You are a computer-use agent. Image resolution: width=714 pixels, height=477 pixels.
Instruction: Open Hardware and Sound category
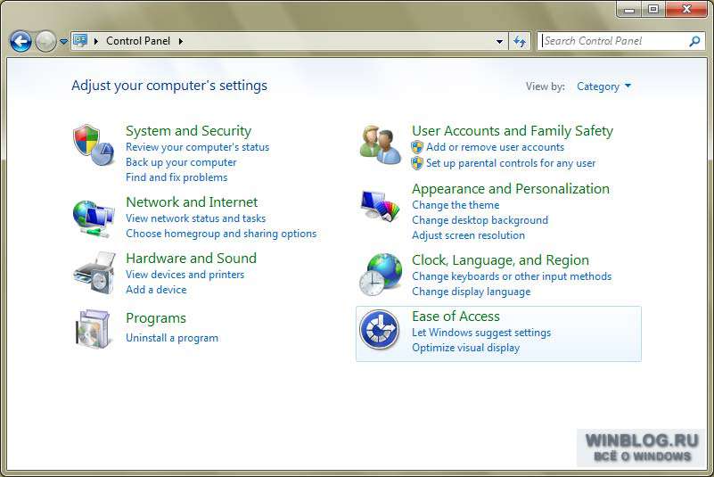192,259
